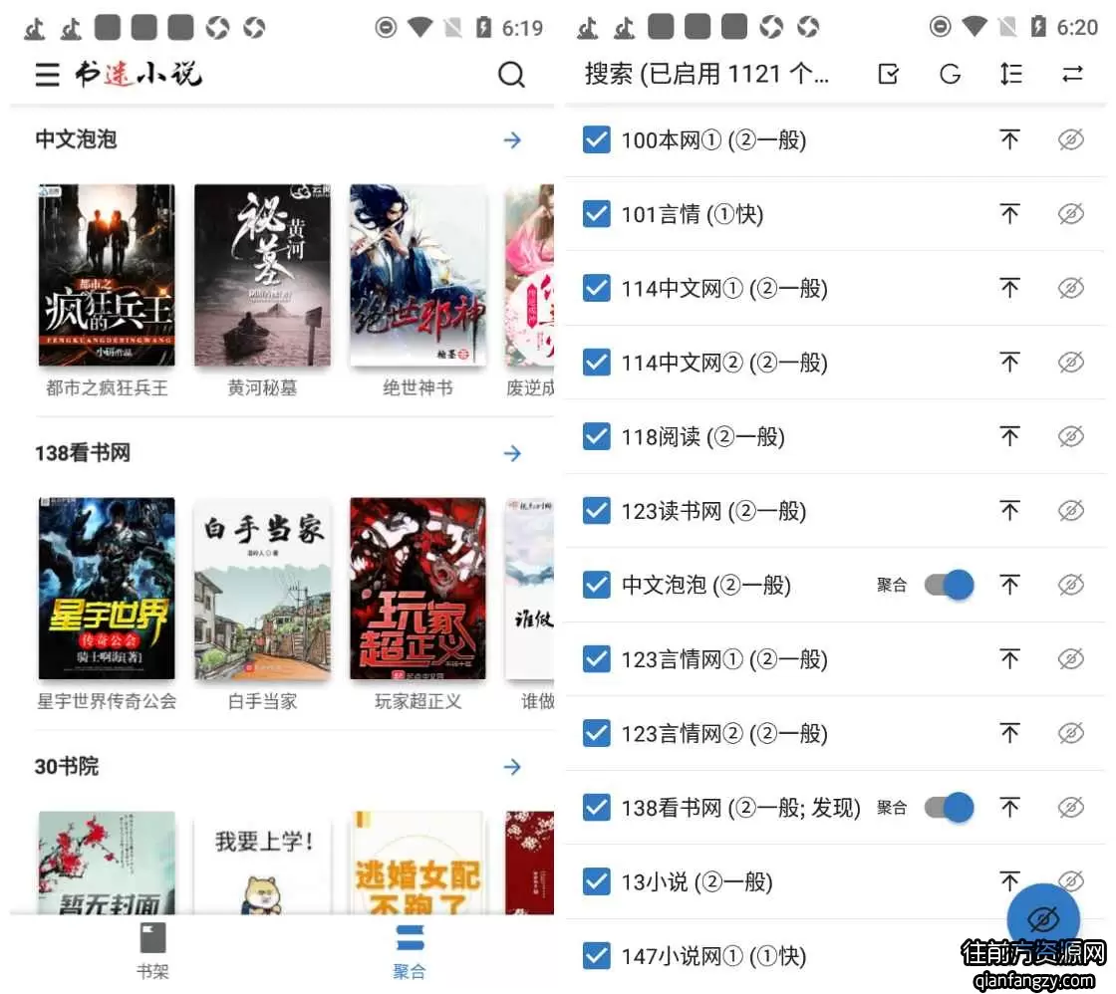Tap the G search engine icon
This screenshot has width=1116, height=994.
950,74
